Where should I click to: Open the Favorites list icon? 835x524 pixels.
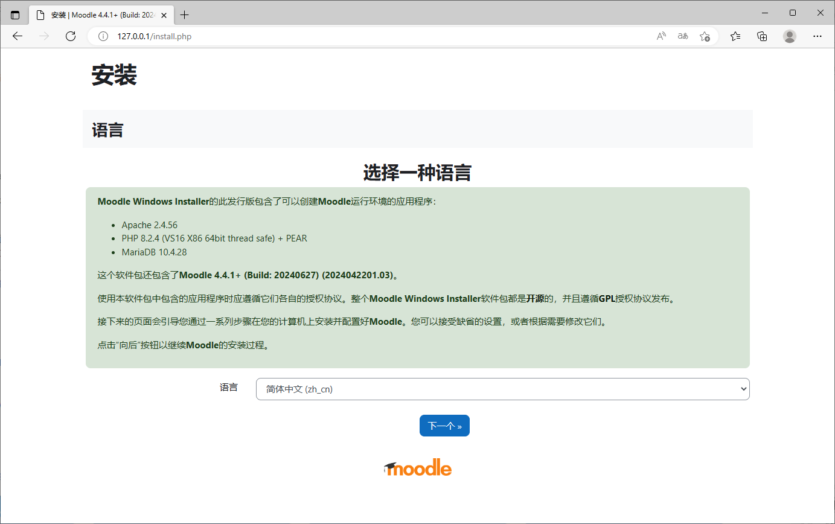tap(735, 36)
